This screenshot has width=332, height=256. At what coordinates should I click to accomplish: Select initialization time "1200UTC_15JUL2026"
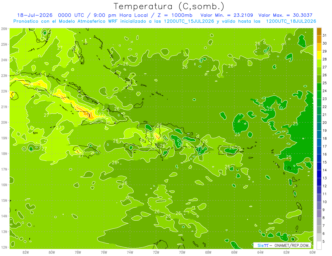(x=189, y=21)
